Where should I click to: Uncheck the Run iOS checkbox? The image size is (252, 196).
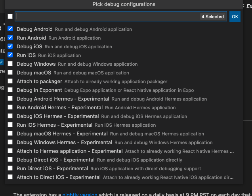10,55
